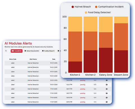135x109 pixels.
Task: Click the Eatery Zone axis label
Action: tap(106, 75)
